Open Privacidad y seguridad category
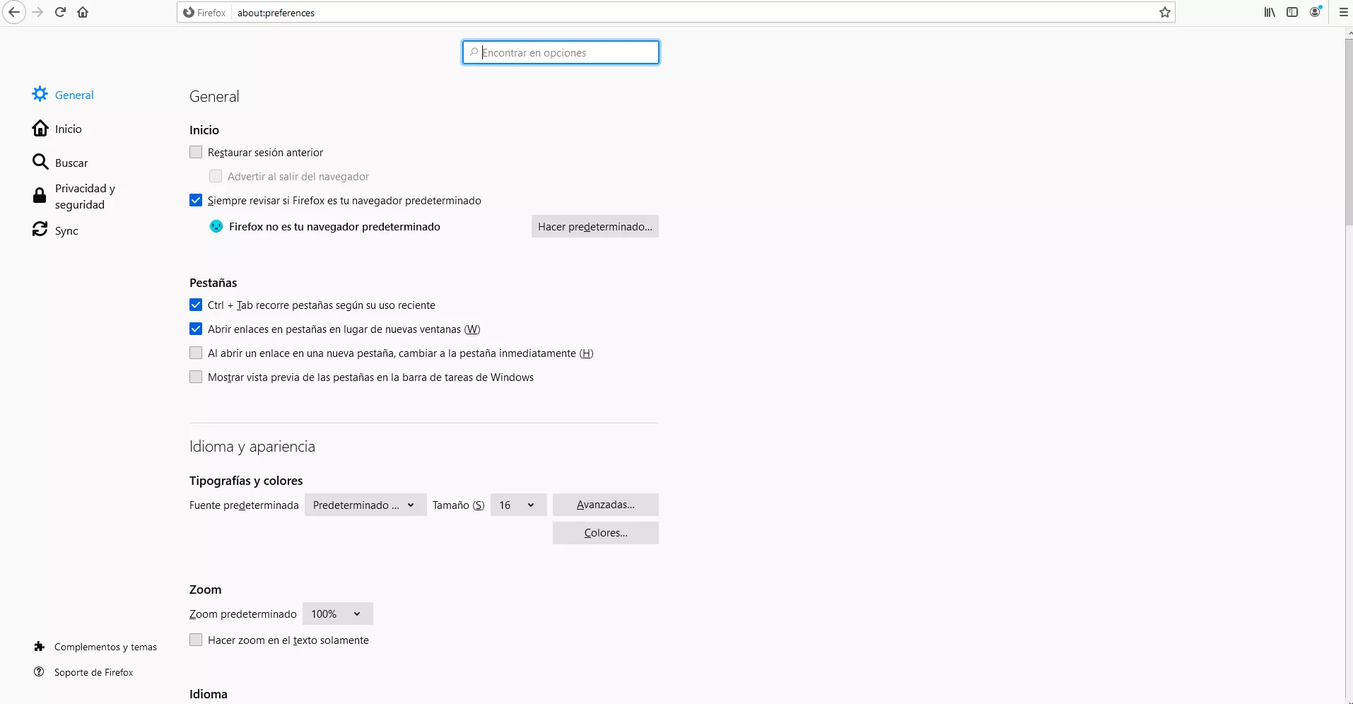This screenshot has height=704, width=1353. coord(85,196)
